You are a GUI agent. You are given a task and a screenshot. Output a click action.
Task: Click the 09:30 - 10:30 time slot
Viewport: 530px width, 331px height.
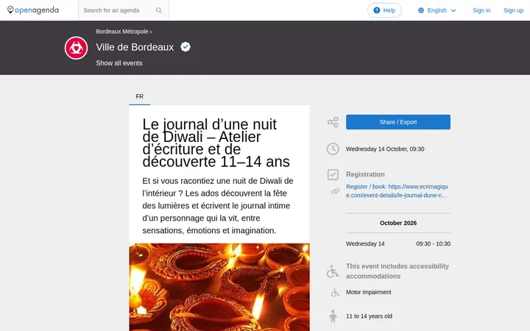coord(434,244)
